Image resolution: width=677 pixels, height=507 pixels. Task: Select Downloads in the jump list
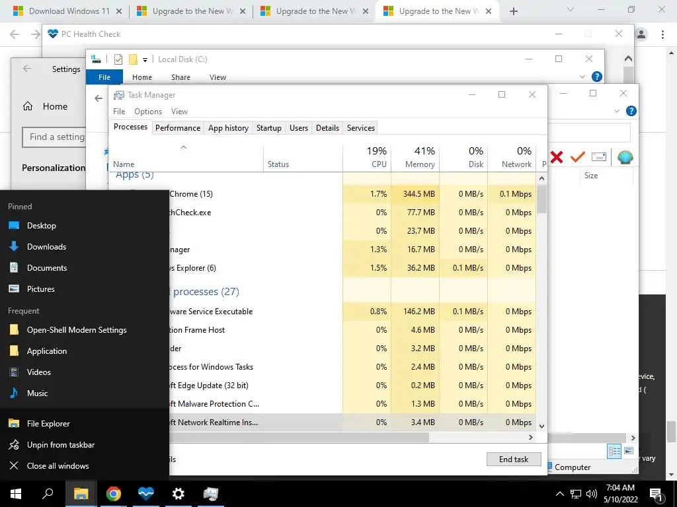(x=85, y=247)
